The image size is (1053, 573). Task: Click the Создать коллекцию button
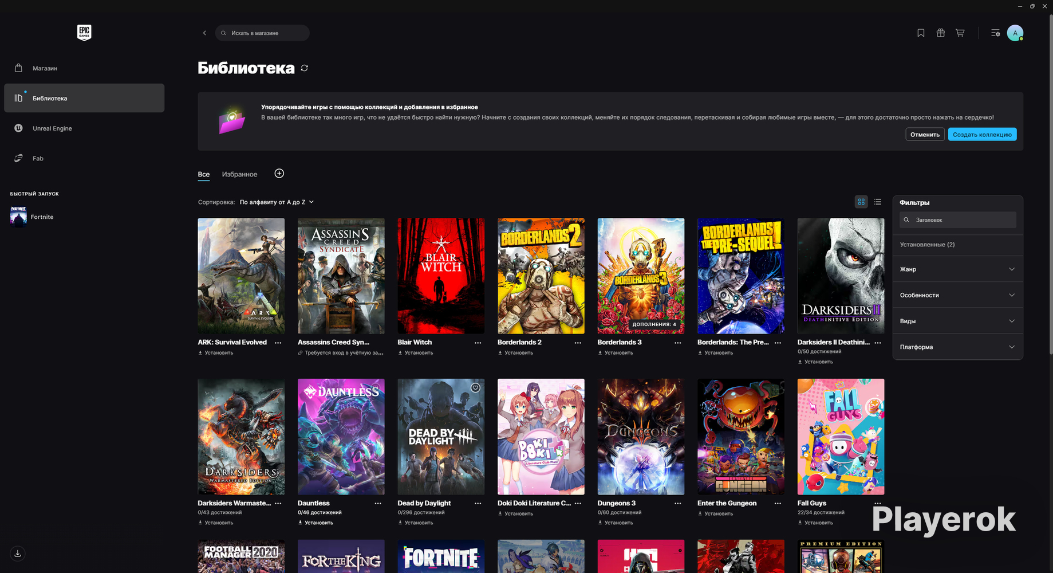coord(982,135)
